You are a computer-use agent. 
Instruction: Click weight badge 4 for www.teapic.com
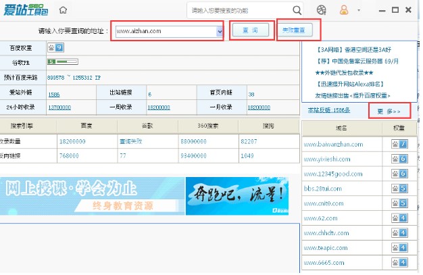coord(399,247)
